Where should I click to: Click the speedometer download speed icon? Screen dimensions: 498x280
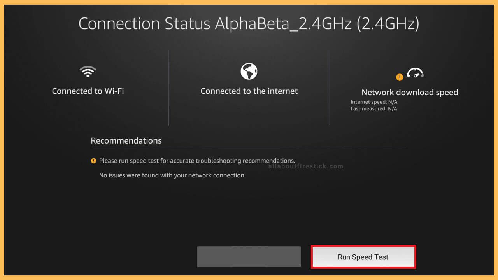tap(415, 73)
